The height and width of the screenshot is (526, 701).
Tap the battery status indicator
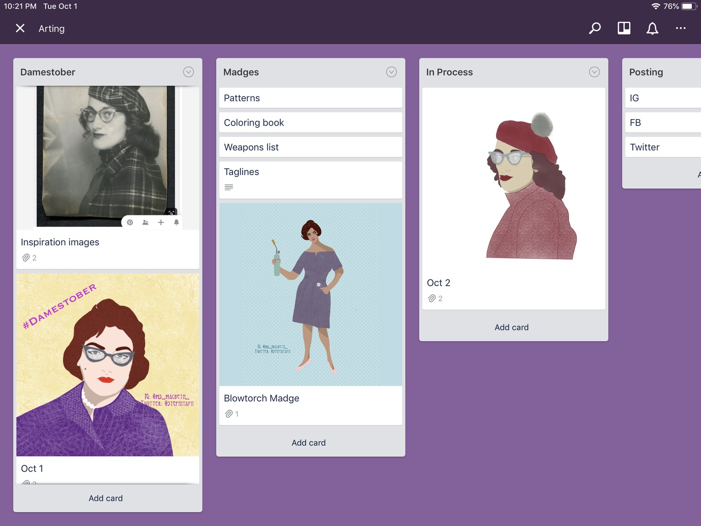pos(689,6)
